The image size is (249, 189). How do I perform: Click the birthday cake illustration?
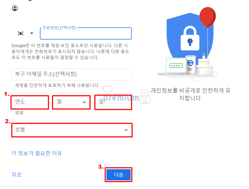tap(204, 65)
